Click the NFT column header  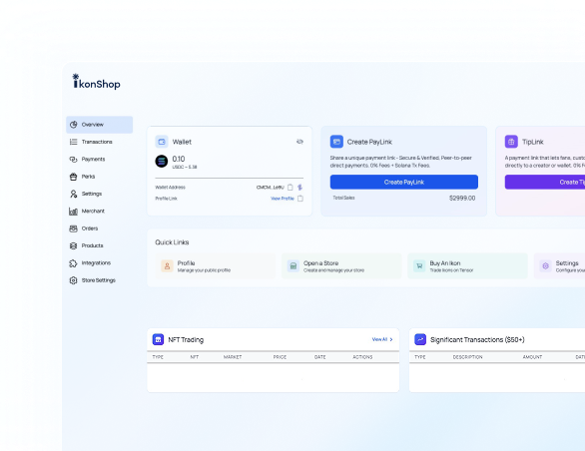[195, 357]
